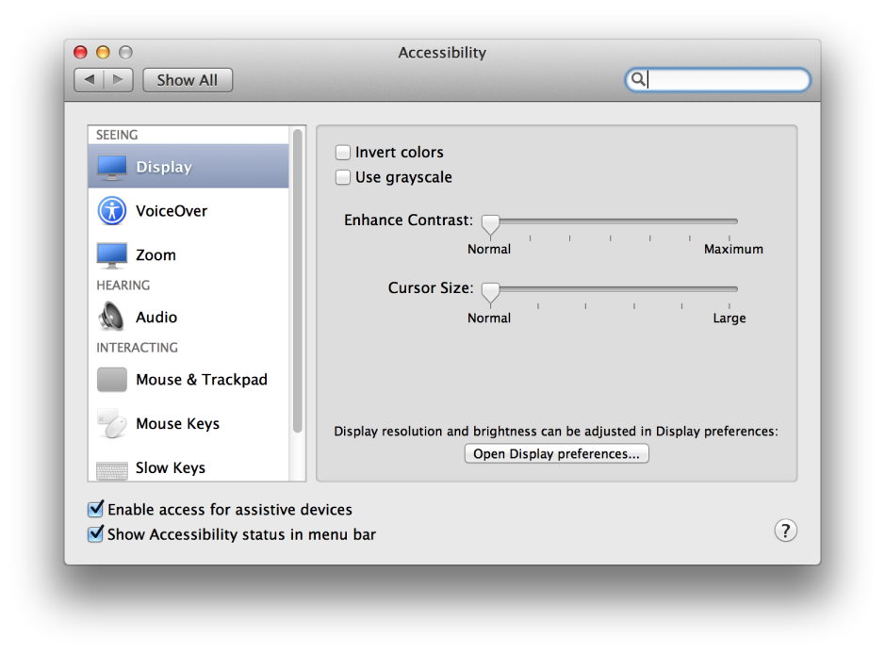This screenshot has height=654, width=885.
Task: Go forward with the right arrow button
Action: [x=118, y=80]
